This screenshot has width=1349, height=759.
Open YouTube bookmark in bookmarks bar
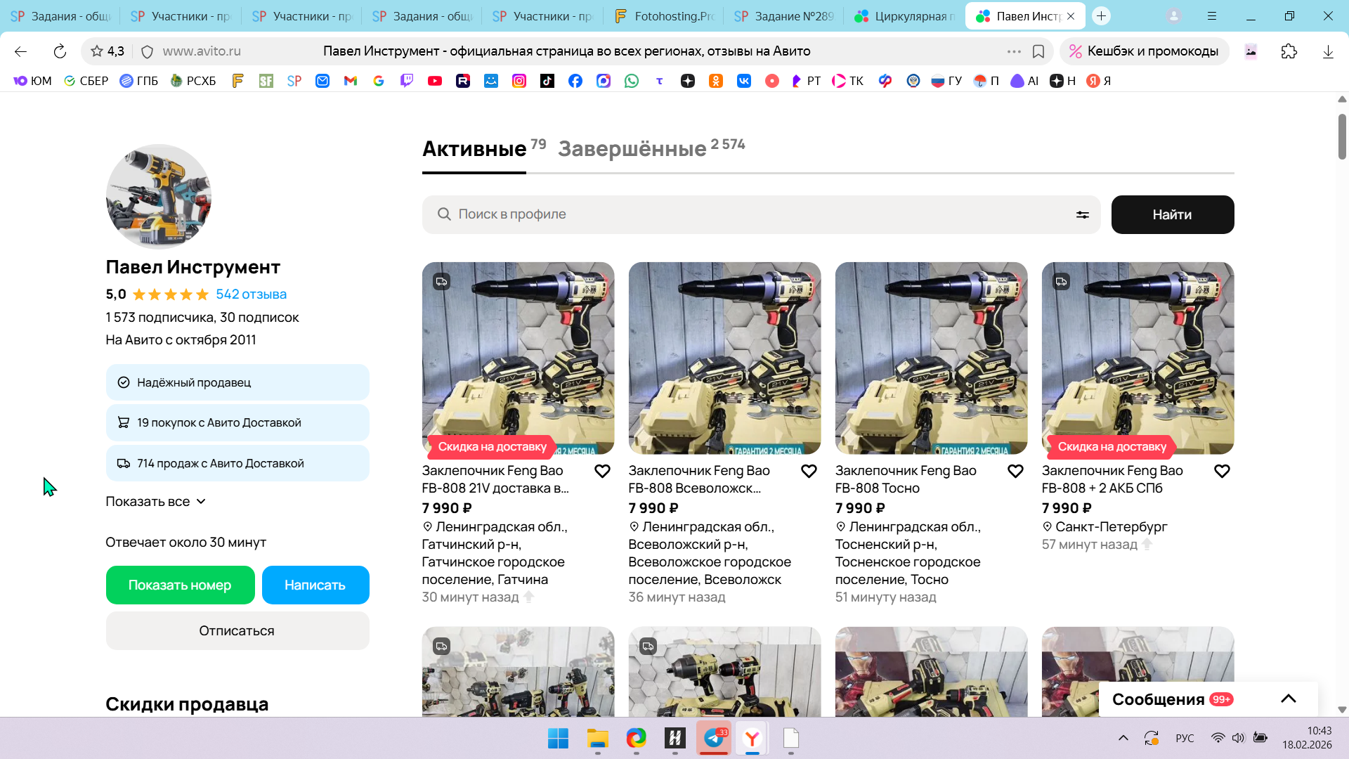(435, 81)
